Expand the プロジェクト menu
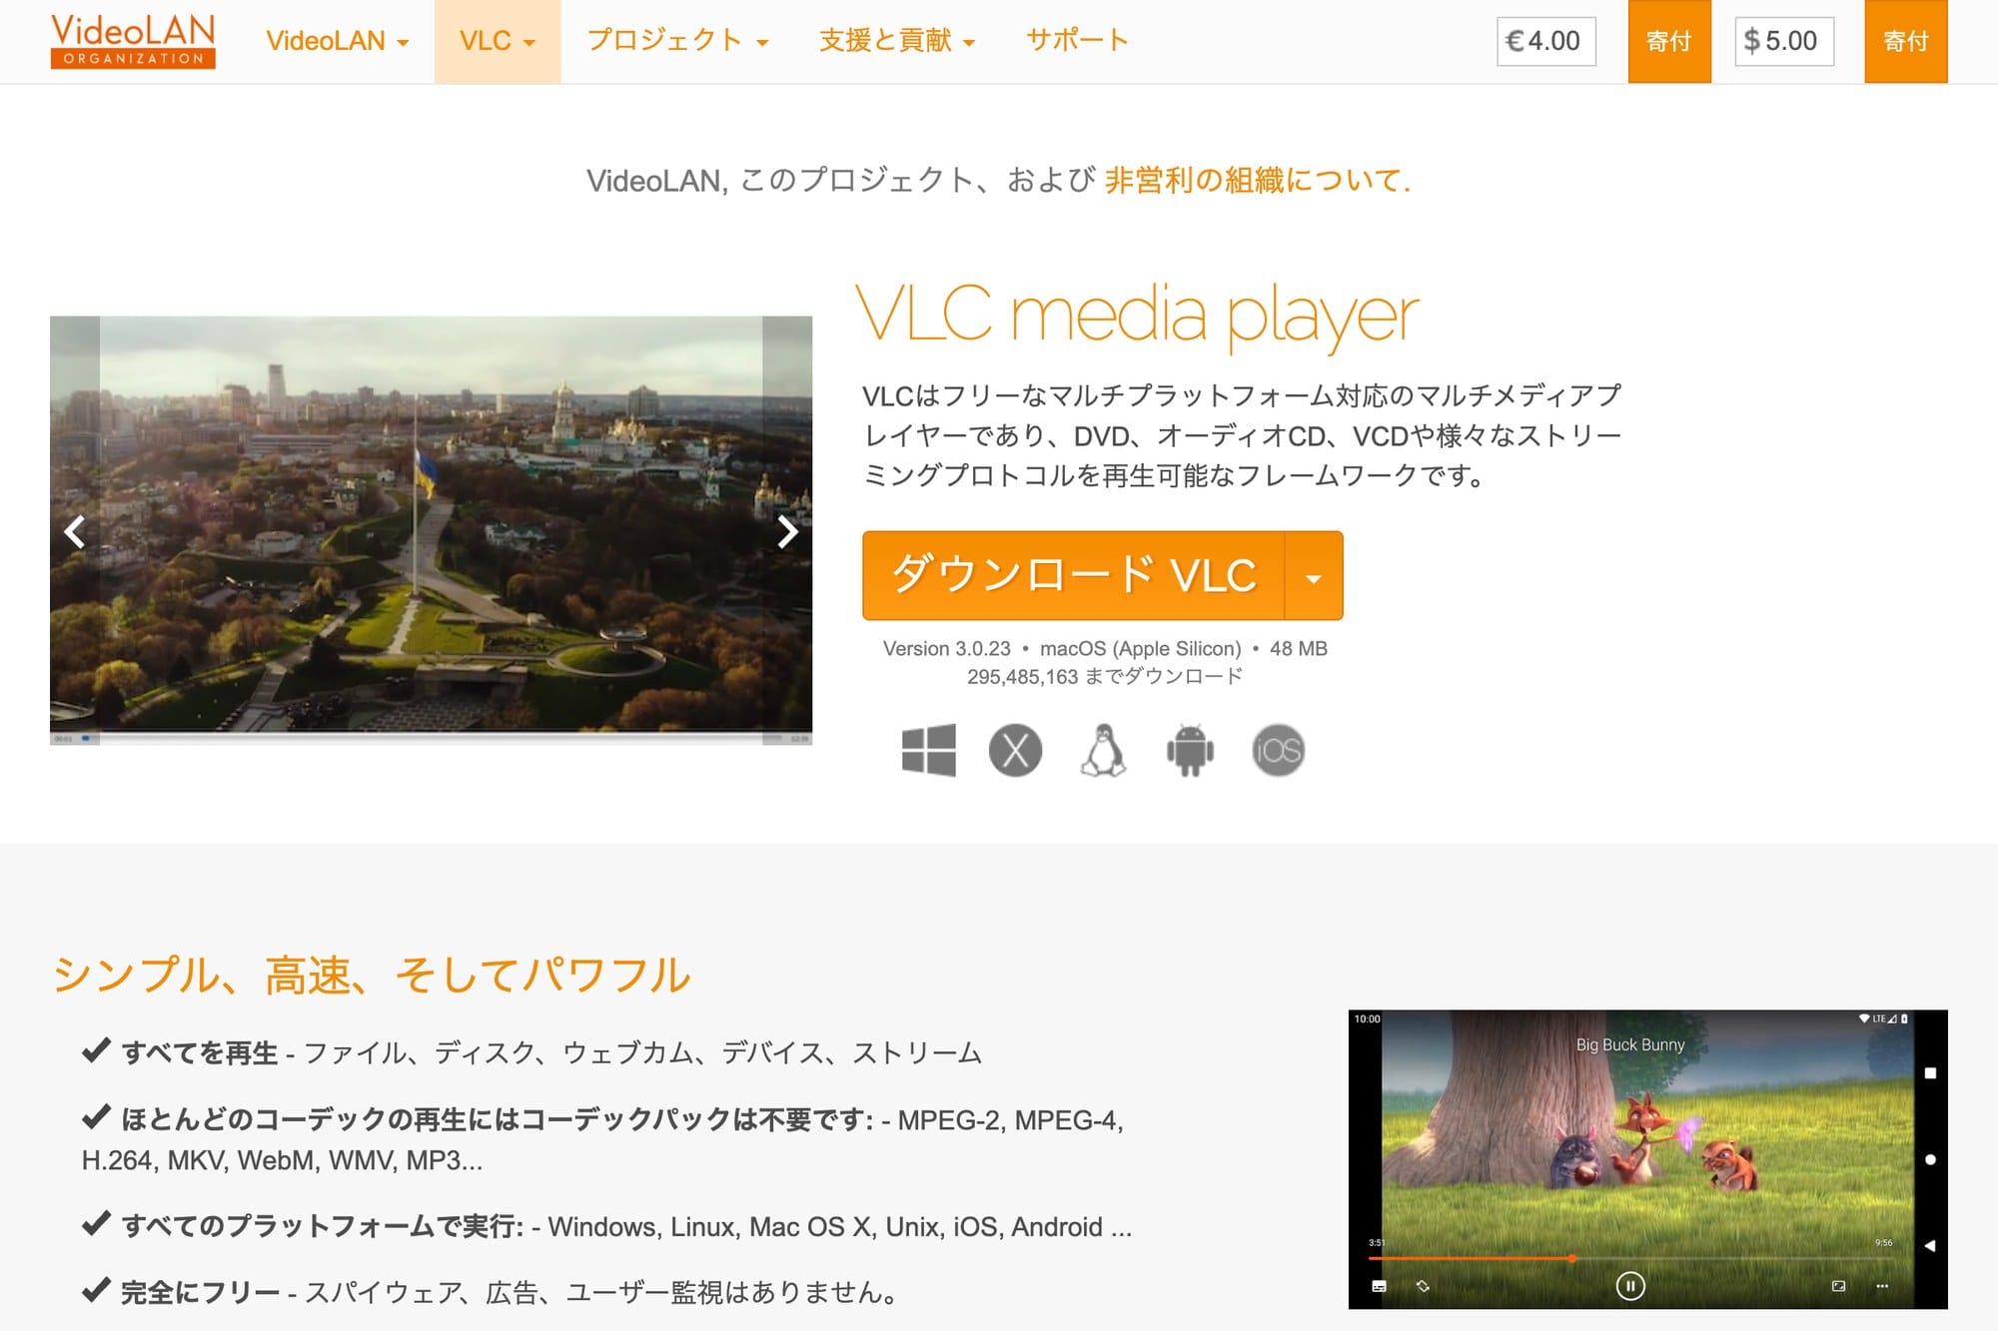The height and width of the screenshot is (1331, 1998). click(x=677, y=41)
